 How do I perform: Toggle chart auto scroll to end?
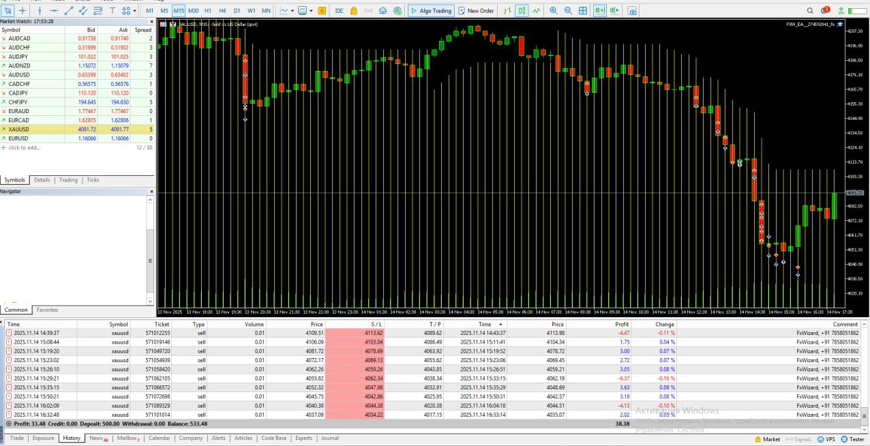click(600, 11)
